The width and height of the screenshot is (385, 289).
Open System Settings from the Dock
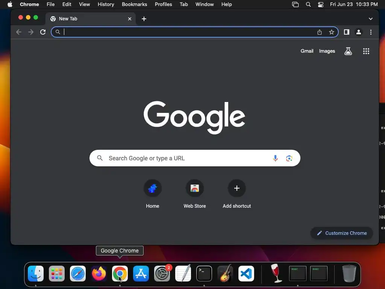click(162, 274)
